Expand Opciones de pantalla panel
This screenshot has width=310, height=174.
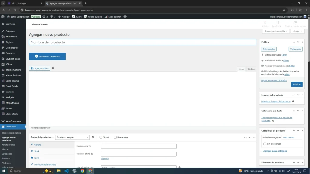coord(276,31)
